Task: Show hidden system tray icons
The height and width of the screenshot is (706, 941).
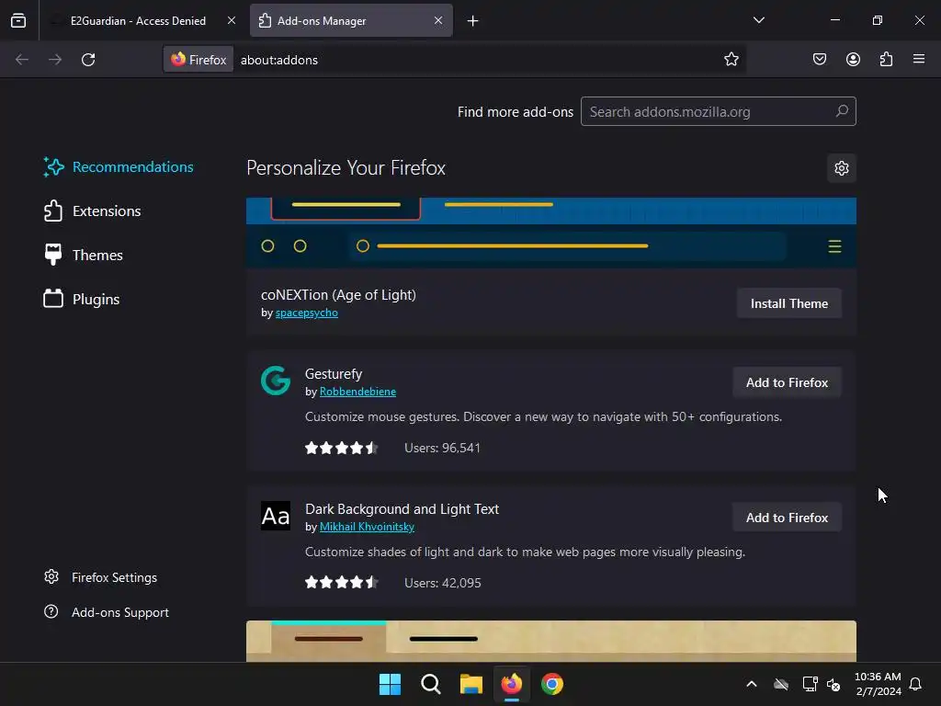Action: click(752, 684)
